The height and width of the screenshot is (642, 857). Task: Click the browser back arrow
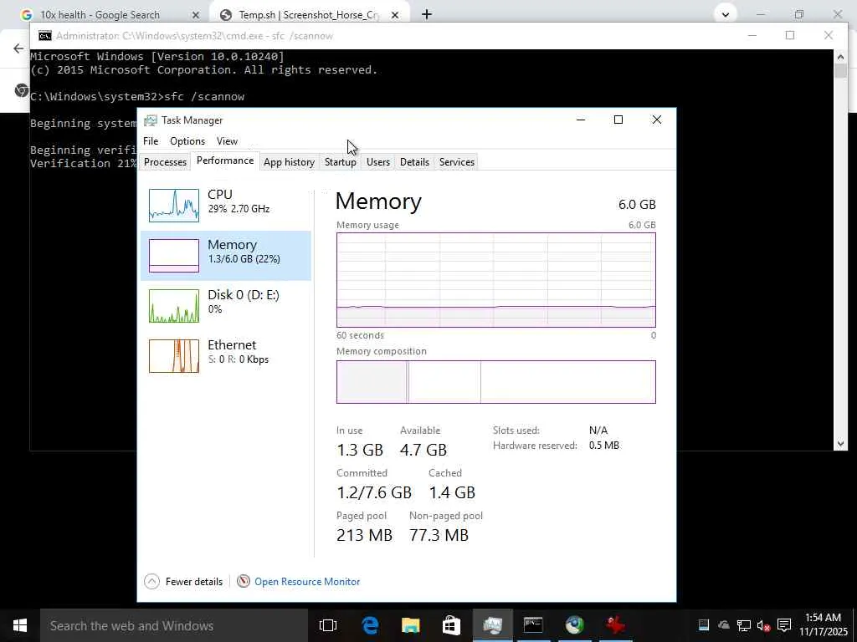point(18,48)
